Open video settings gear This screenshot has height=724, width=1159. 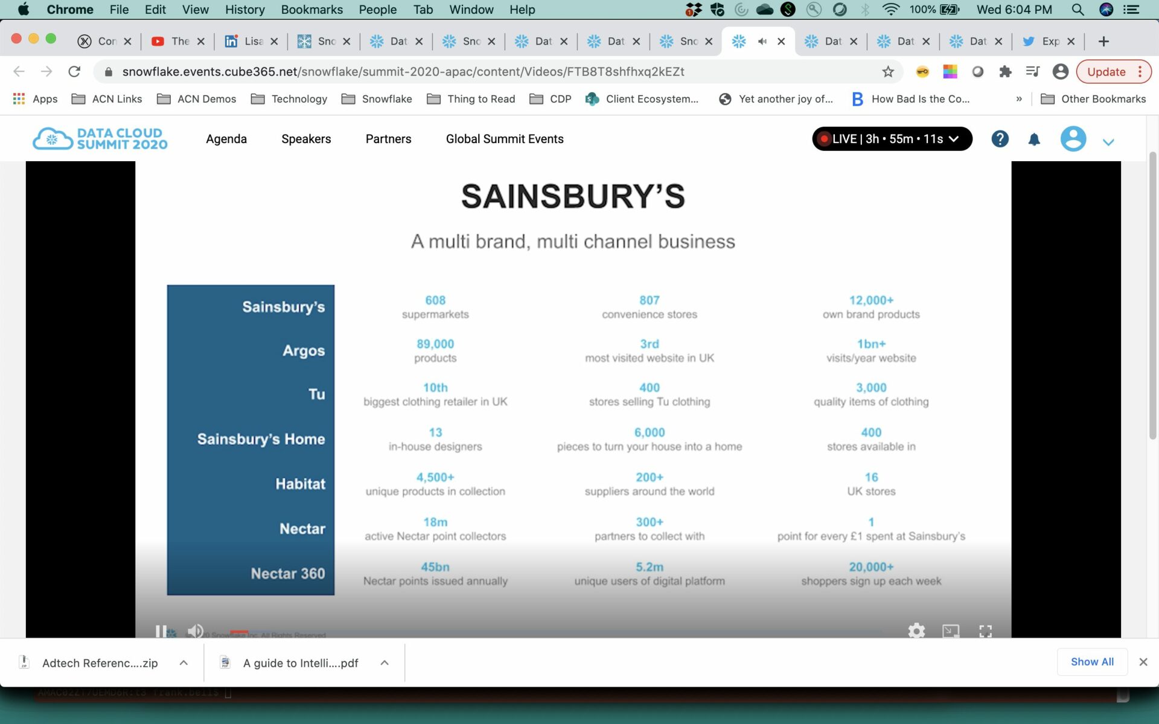(x=916, y=631)
